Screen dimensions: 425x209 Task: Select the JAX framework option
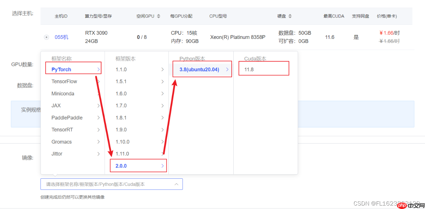point(56,105)
